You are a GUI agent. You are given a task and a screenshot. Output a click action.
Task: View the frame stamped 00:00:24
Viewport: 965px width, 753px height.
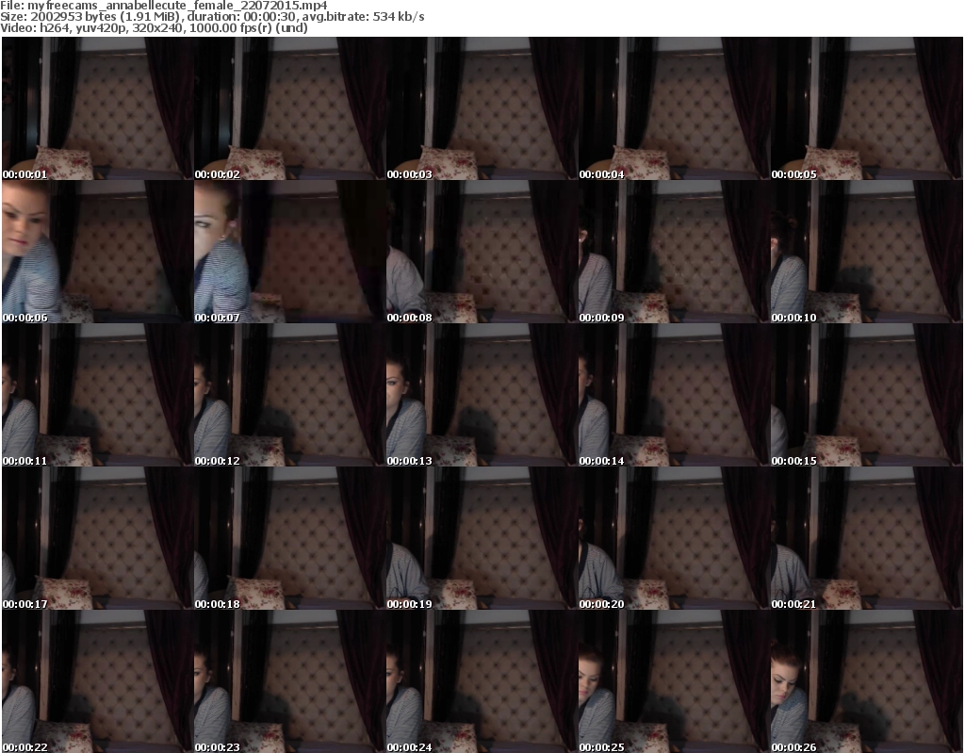pos(482,681)
